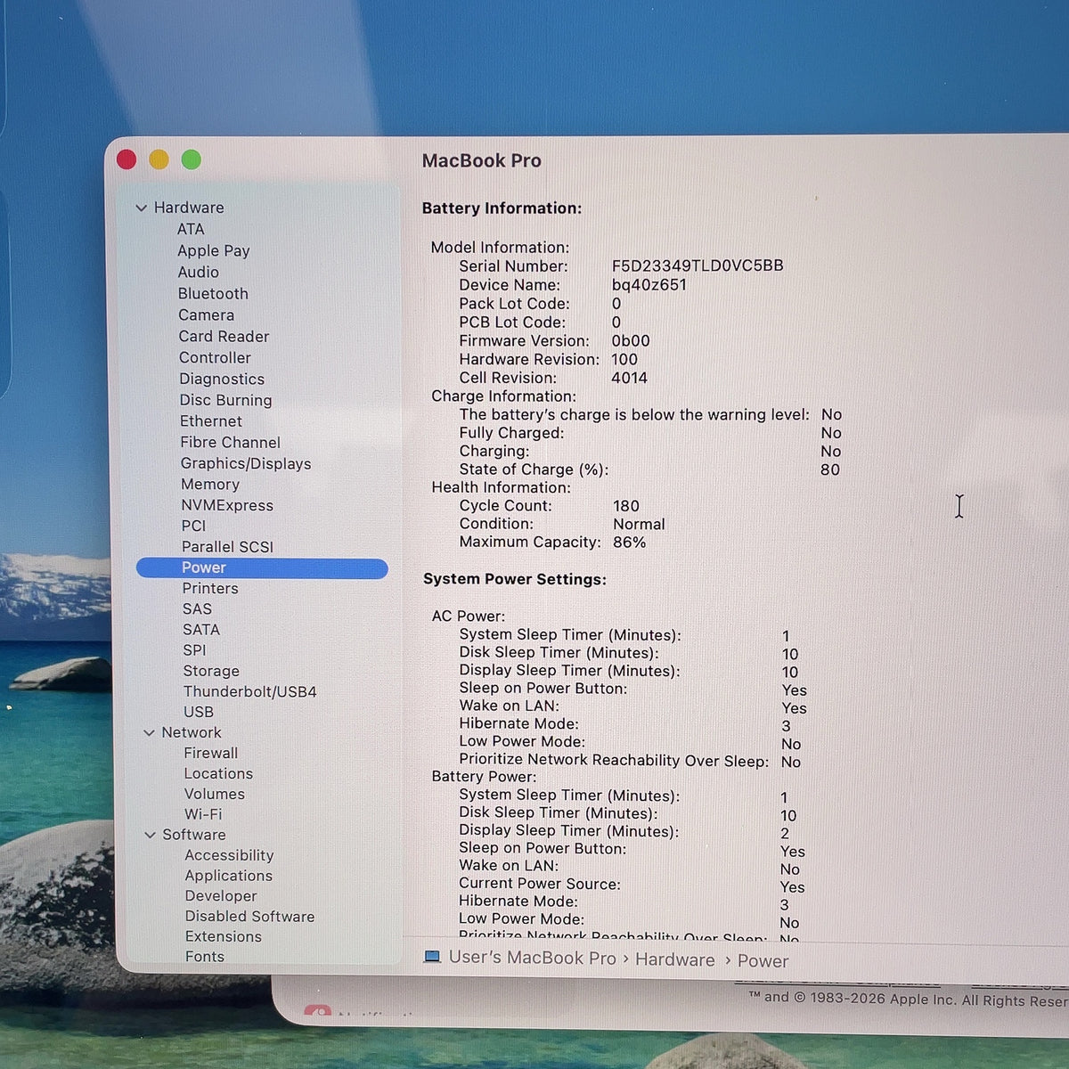The height and width of the screenshot is (1069, 1069).
Task: Open Wi-Fi network information
Action: (203, 814)
